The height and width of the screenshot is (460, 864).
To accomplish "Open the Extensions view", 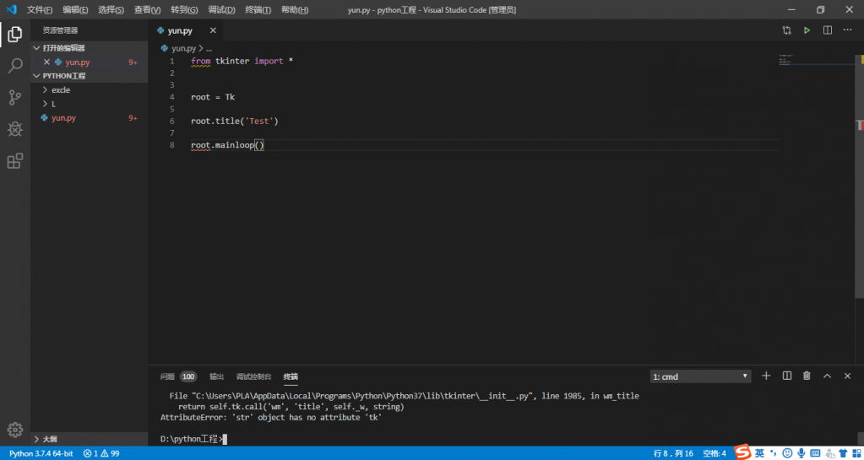I will [x=15, y=161].
